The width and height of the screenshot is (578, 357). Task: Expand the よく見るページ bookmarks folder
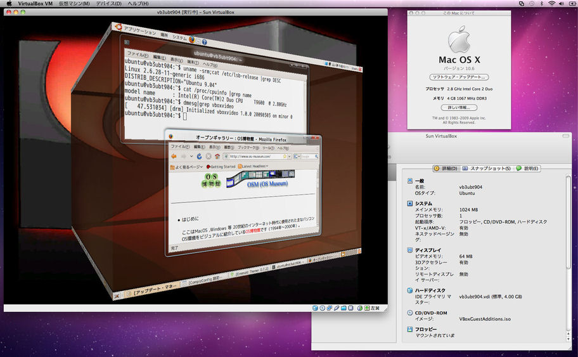[186, 167]
